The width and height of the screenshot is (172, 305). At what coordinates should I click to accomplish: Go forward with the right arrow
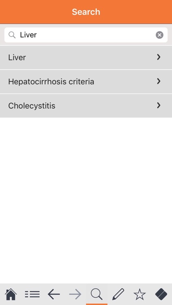pos(75,294)
